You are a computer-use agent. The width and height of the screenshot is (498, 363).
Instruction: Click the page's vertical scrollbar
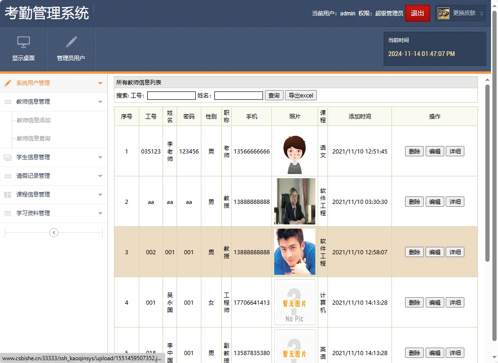tap(488, 173)
